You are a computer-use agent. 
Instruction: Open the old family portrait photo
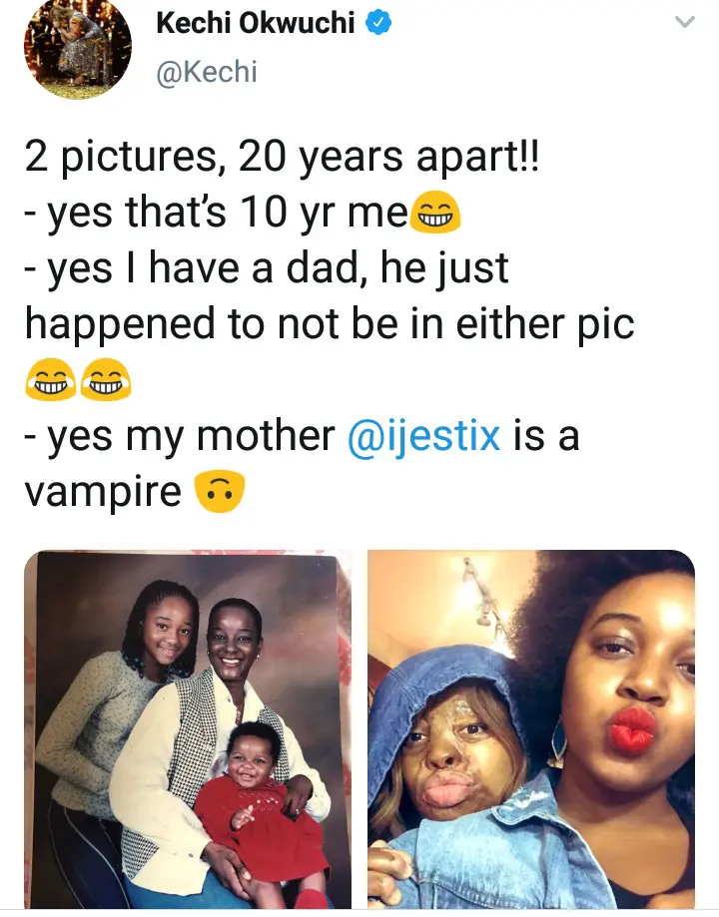click(x=188, y=729)
